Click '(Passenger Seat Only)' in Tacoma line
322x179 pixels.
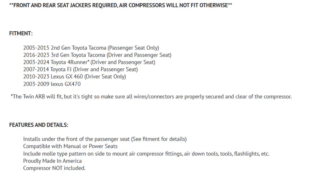[x=133, y=48]
